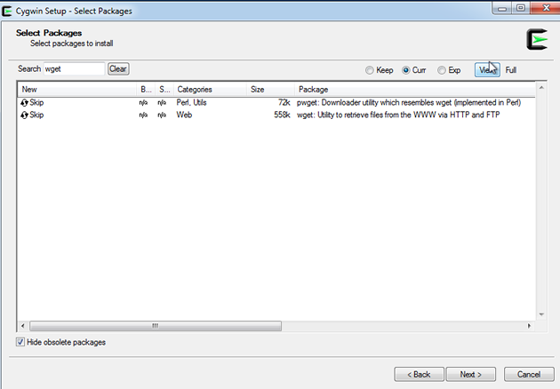Close the Cygwin Setup window
The image size is (560, 389).
click(x=546, y=8)
